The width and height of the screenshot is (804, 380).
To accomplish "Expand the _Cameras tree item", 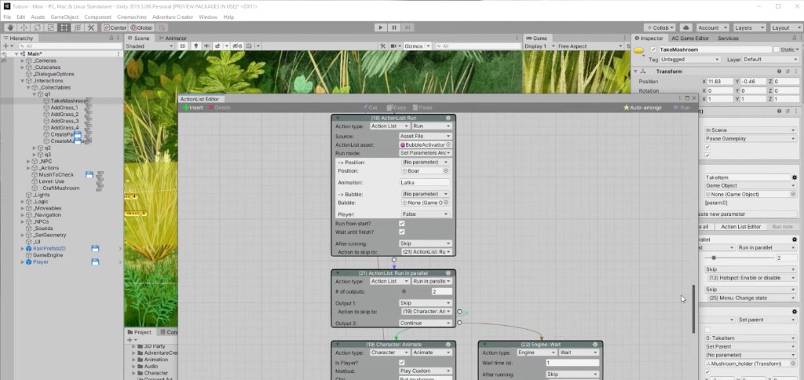I will click(x=23, y=60).
